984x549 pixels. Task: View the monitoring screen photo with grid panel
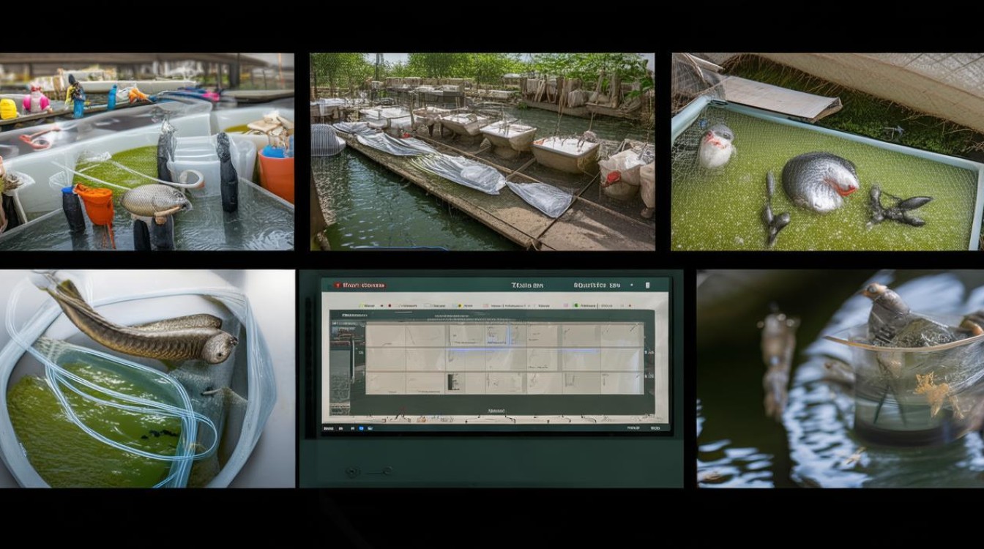(x=491, y=378)
